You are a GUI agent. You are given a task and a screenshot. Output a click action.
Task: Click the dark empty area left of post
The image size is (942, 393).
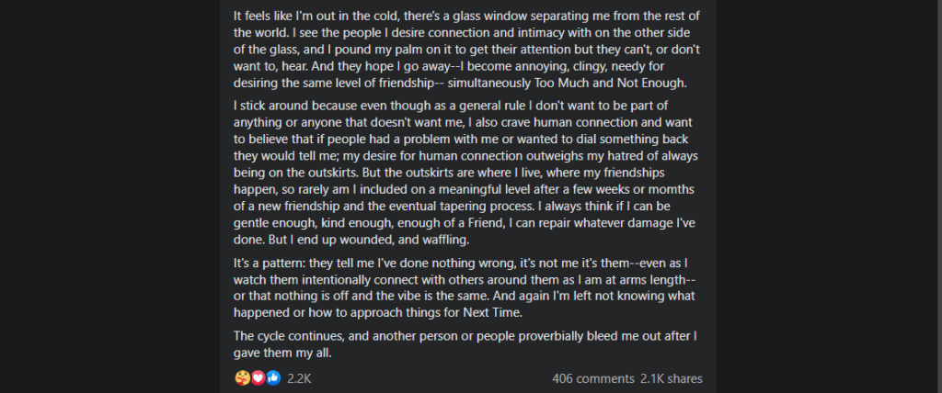tap(109, 196)
